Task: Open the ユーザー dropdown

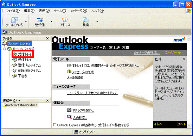Action: pos(173,53)
